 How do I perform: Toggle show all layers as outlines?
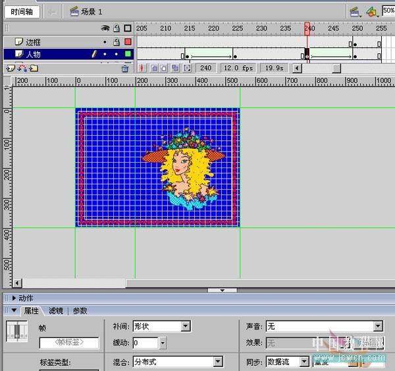pos(128,28)
